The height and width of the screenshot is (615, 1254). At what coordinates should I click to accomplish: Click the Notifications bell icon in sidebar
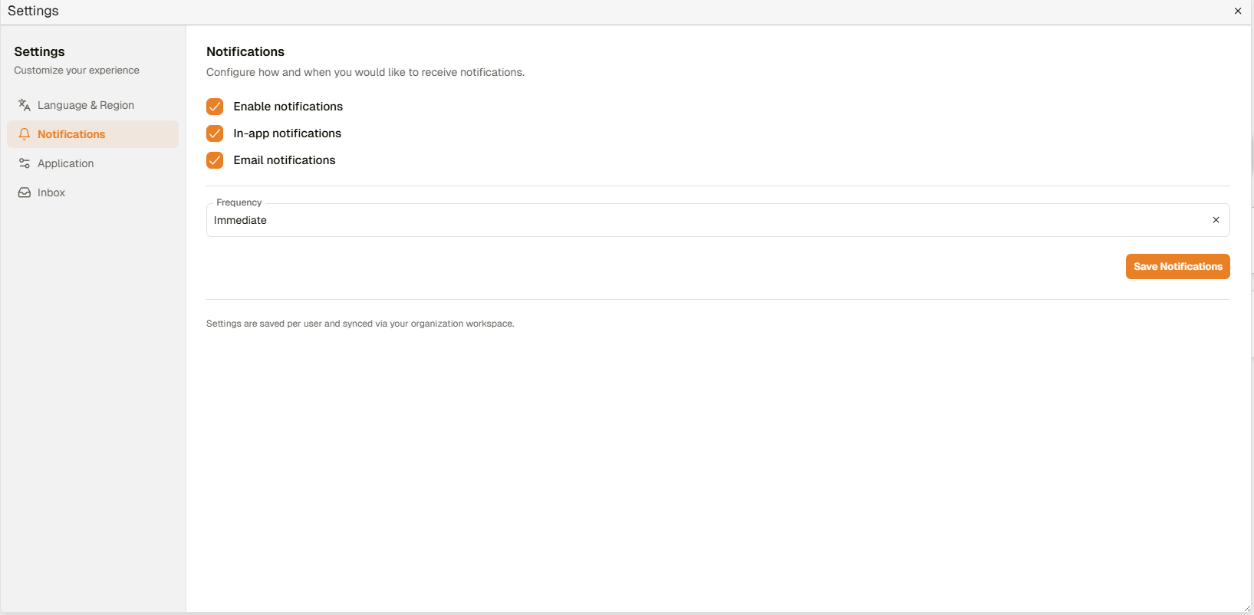coord(25,134)
